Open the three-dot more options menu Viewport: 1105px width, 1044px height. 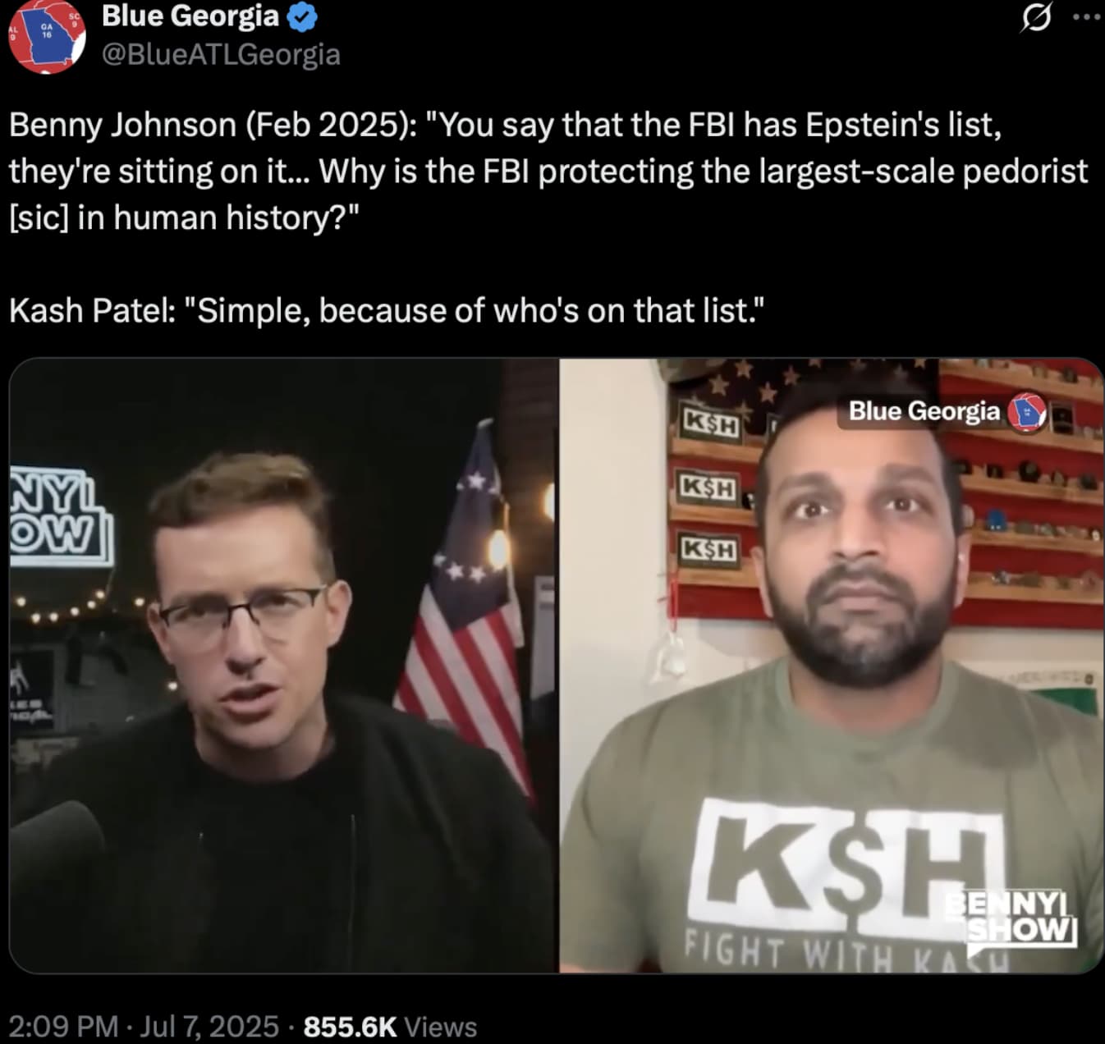point(1088,17)
